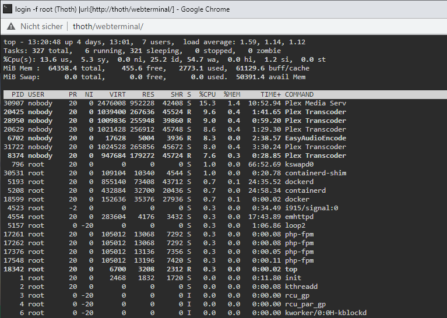Image resolution: width=447 pixels, height=318 pixels.
Task: Click php-fpm process with PID 17262
Action: [300, 243]
